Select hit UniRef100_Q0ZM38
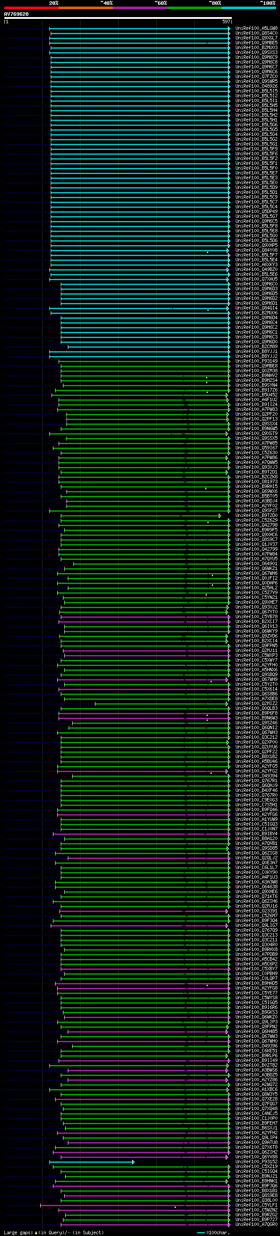The width and height of the screenshot is (280, 1236). pyautogui.click(x=256, y=370)
